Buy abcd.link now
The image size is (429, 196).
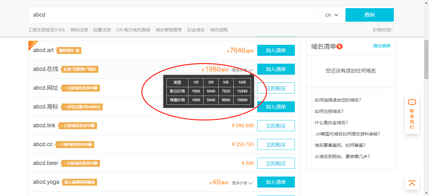[x=276, y=126]
